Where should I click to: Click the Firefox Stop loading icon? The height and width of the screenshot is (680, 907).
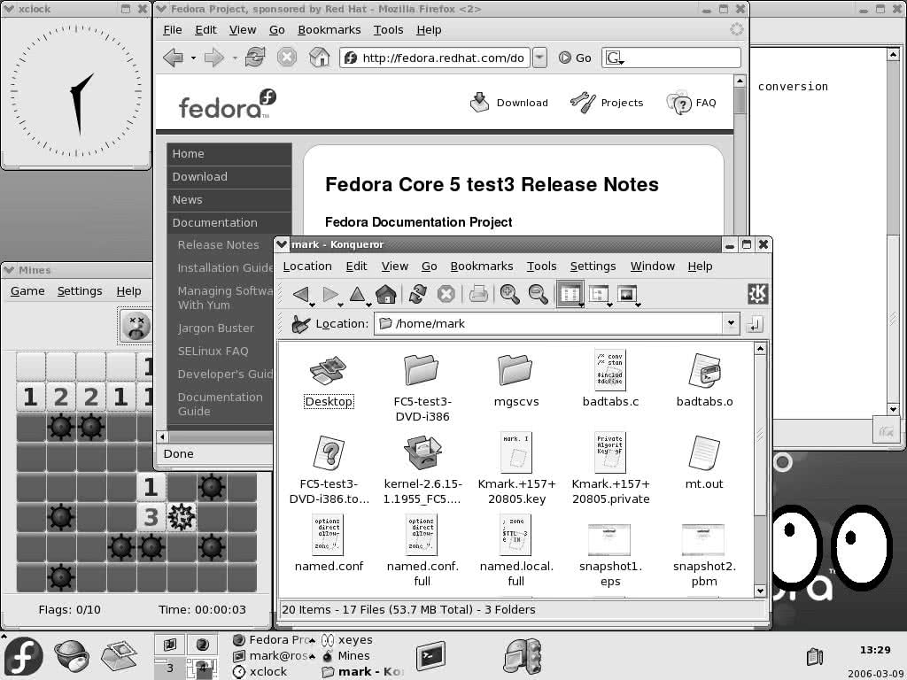click(286, 58)
